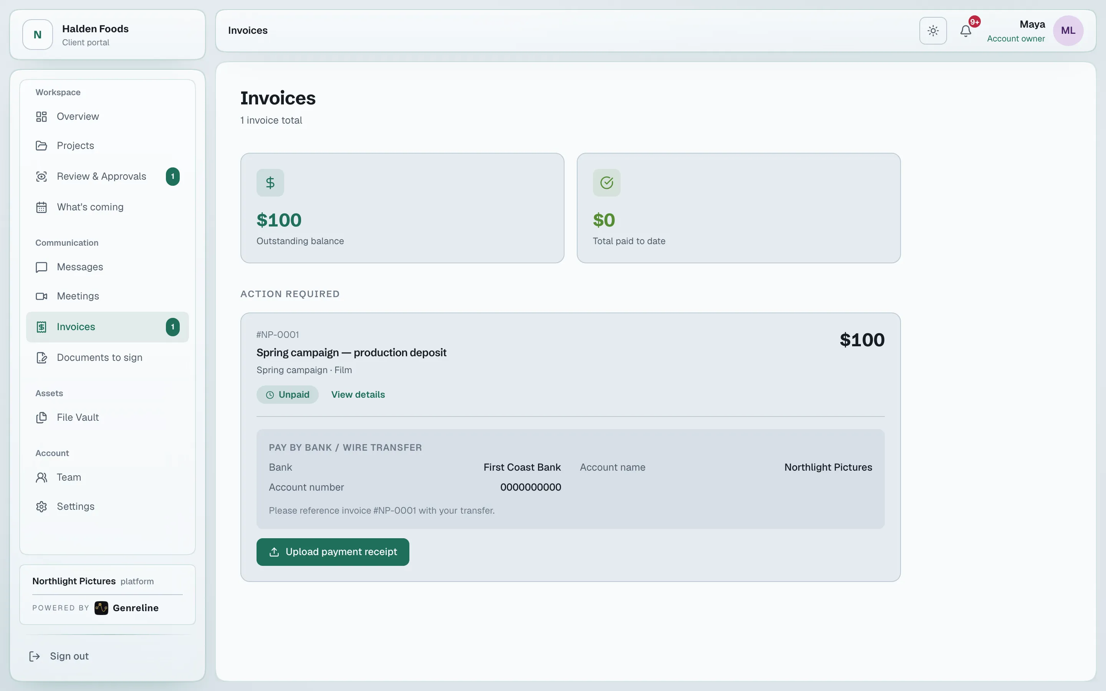
Task: Click the Messages chat bubble icon
Action: click(41, 267)
